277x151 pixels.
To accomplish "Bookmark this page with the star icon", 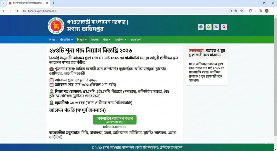I will coord(242,11).
